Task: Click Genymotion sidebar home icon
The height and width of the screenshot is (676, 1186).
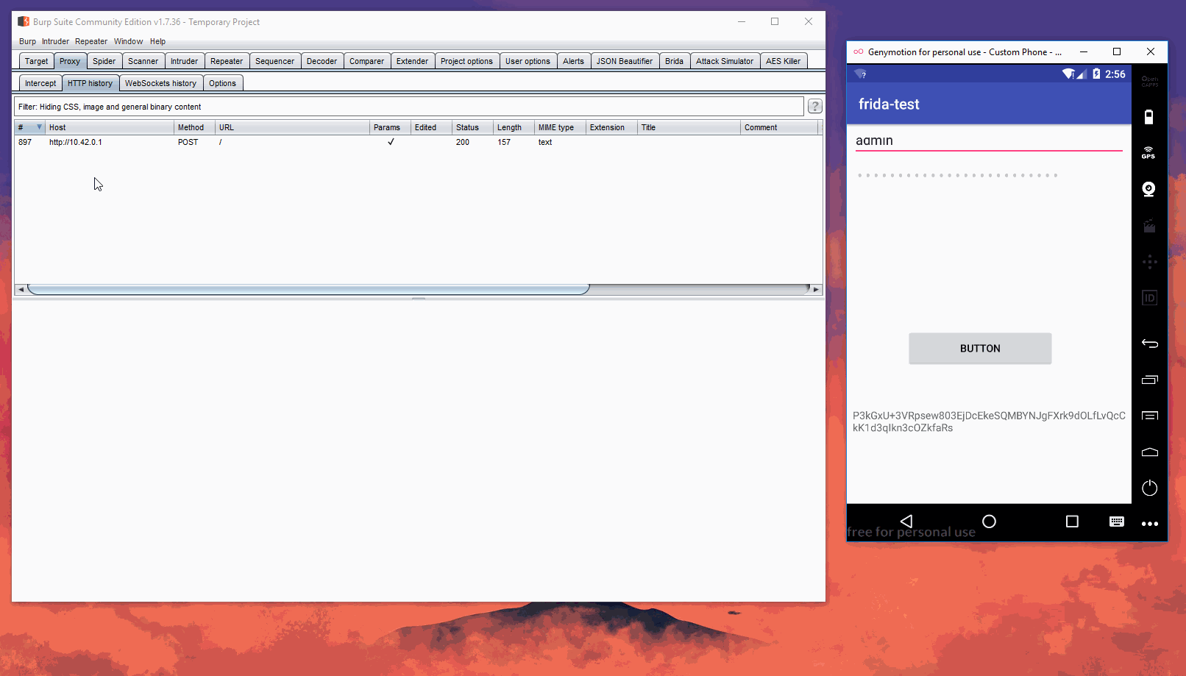Action: (1149, 452)
